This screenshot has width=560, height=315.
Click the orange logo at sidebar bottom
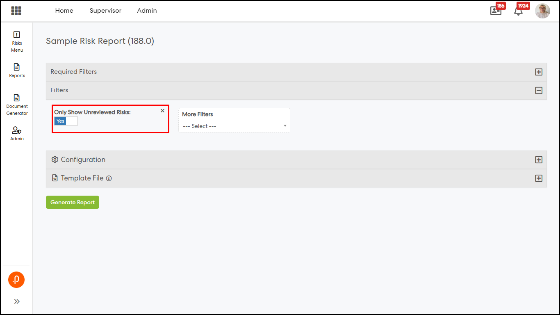(16, 280)
